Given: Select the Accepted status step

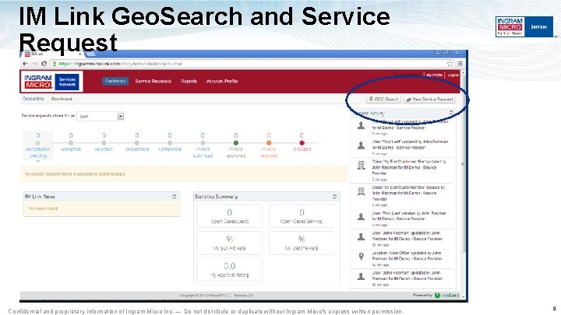Looking at the screenshot, I should point(71,142).
